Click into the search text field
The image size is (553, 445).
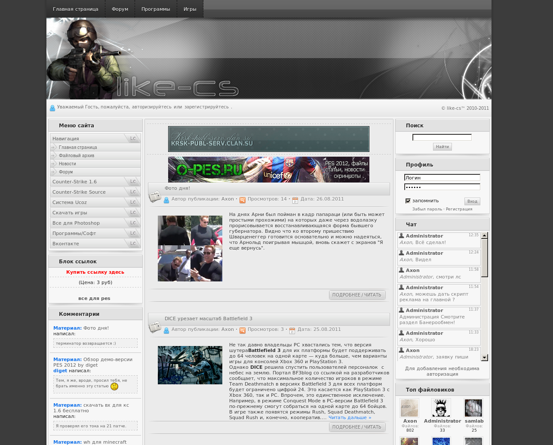(x=442, y=137)
